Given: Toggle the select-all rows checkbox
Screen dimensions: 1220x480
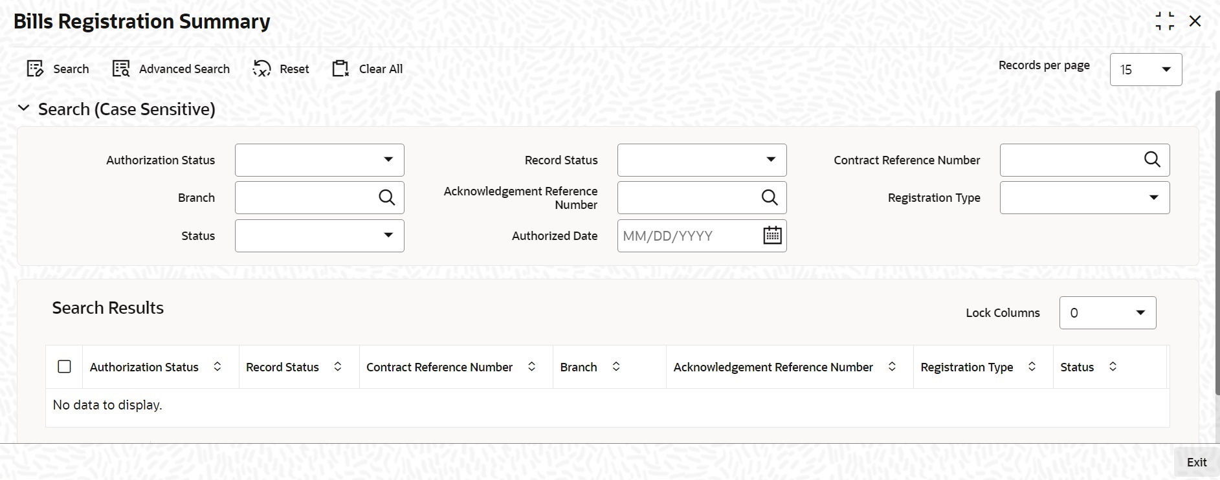Looking at the screenshot, I should coord(65,367).
